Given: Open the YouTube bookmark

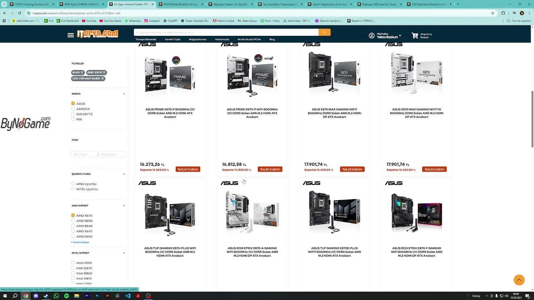Looking at the screenshot, I should pos(89,20).
